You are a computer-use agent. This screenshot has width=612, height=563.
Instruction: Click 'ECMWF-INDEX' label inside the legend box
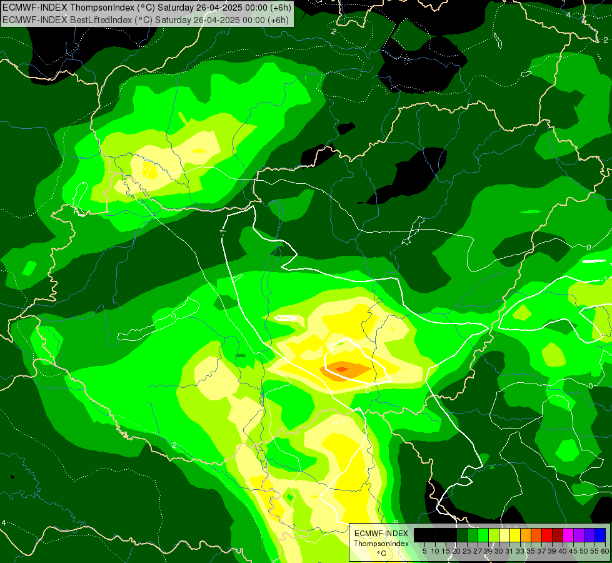click(x=381, y=534)
